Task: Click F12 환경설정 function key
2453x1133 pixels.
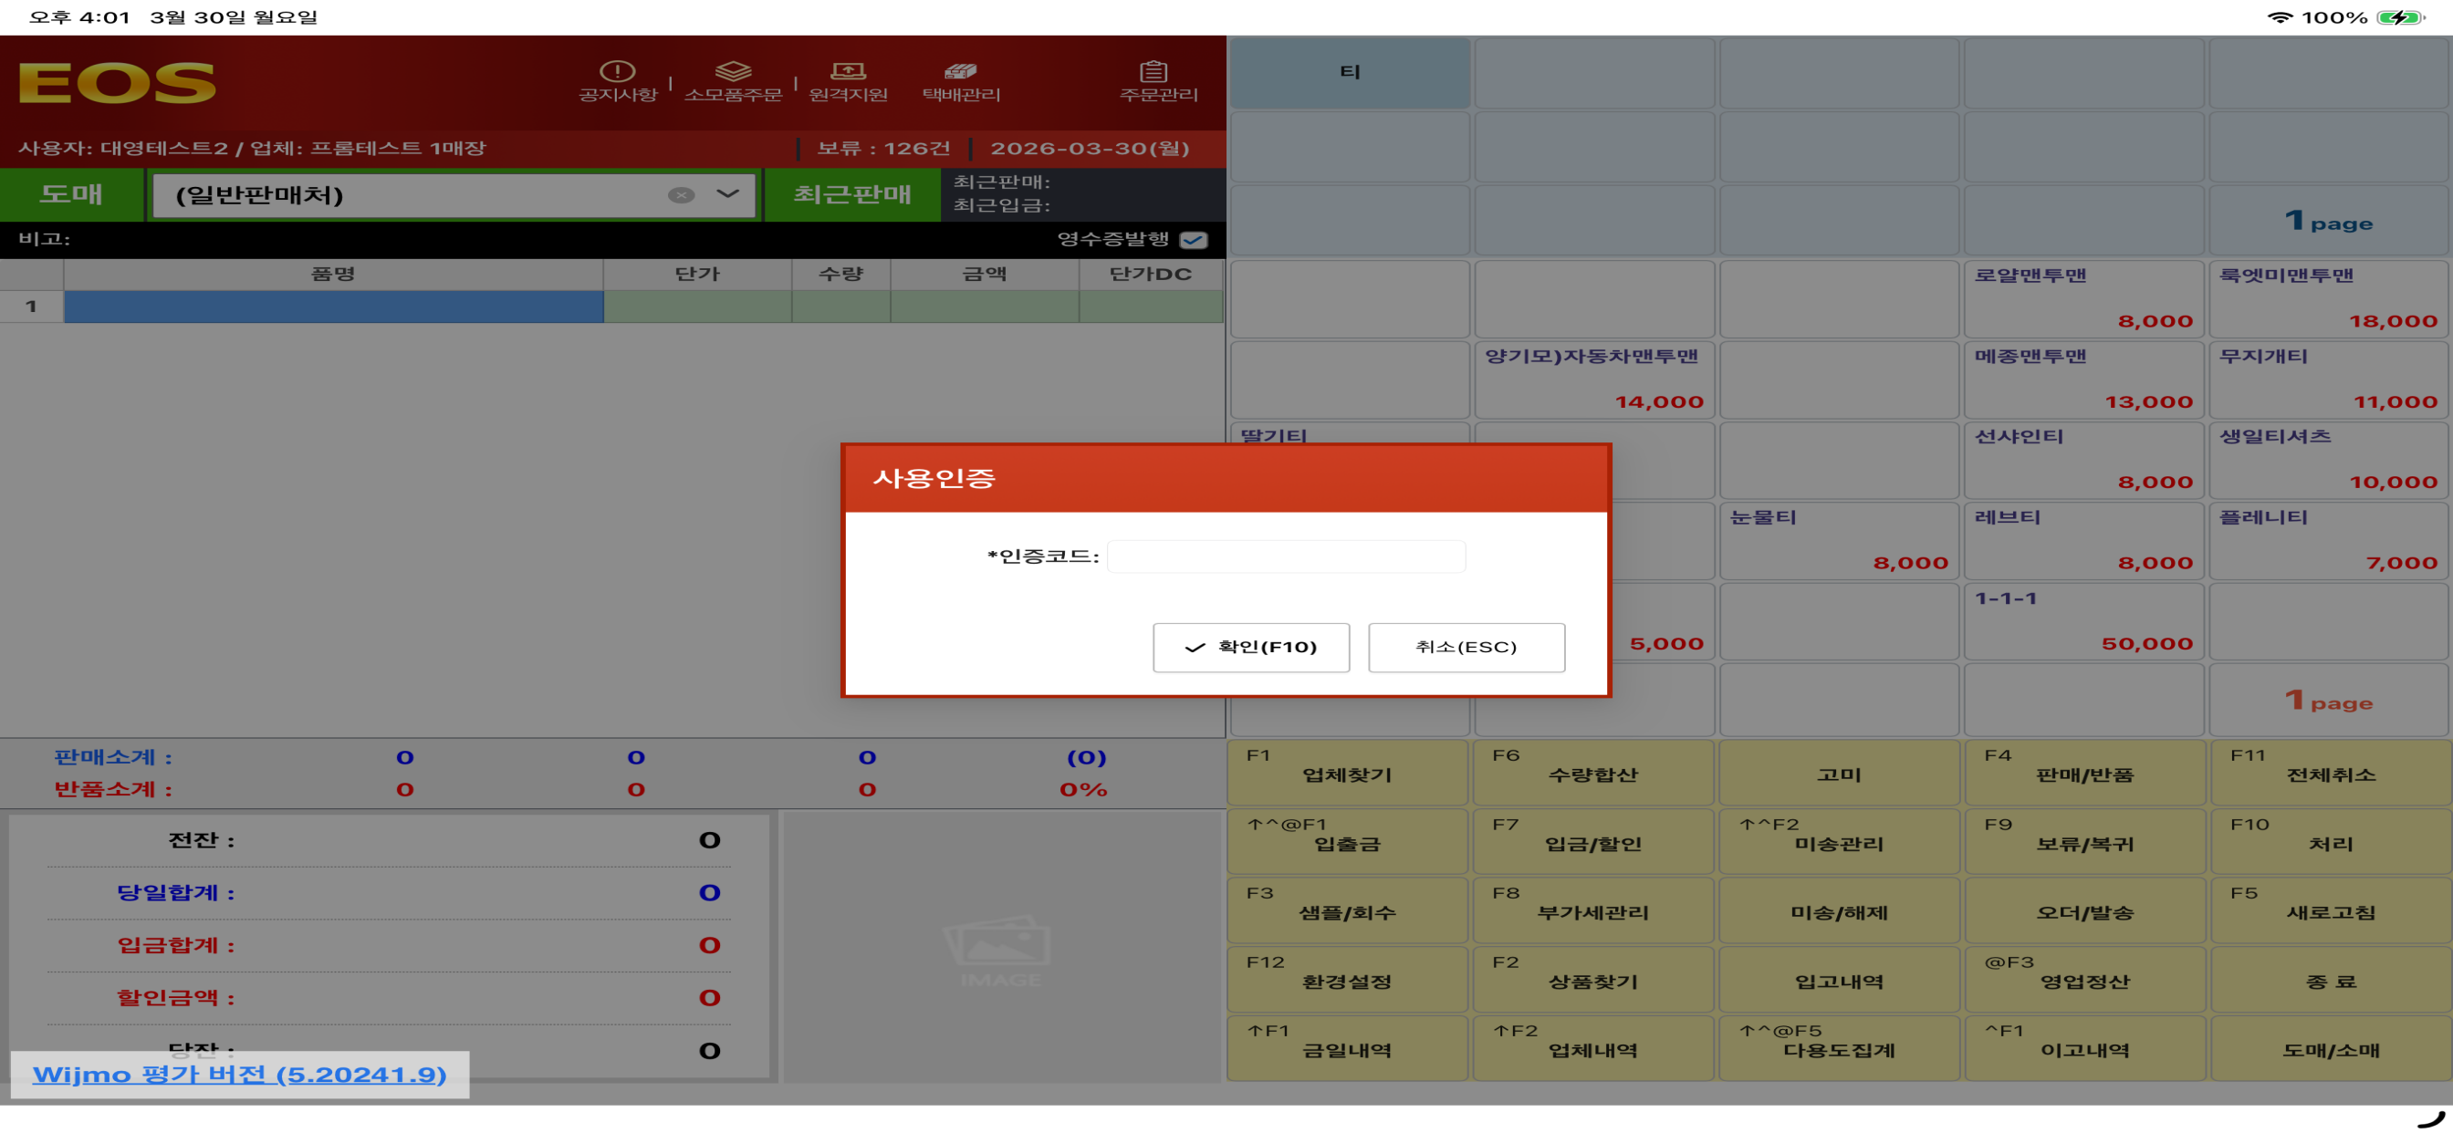Action: (1348, 980)
